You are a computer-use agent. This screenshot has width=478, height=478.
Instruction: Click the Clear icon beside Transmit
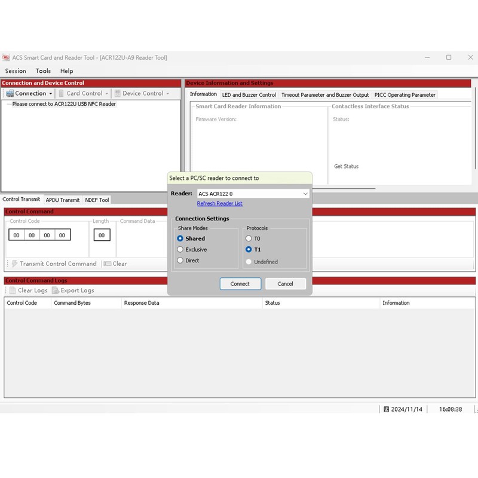[x=108, y=263]
